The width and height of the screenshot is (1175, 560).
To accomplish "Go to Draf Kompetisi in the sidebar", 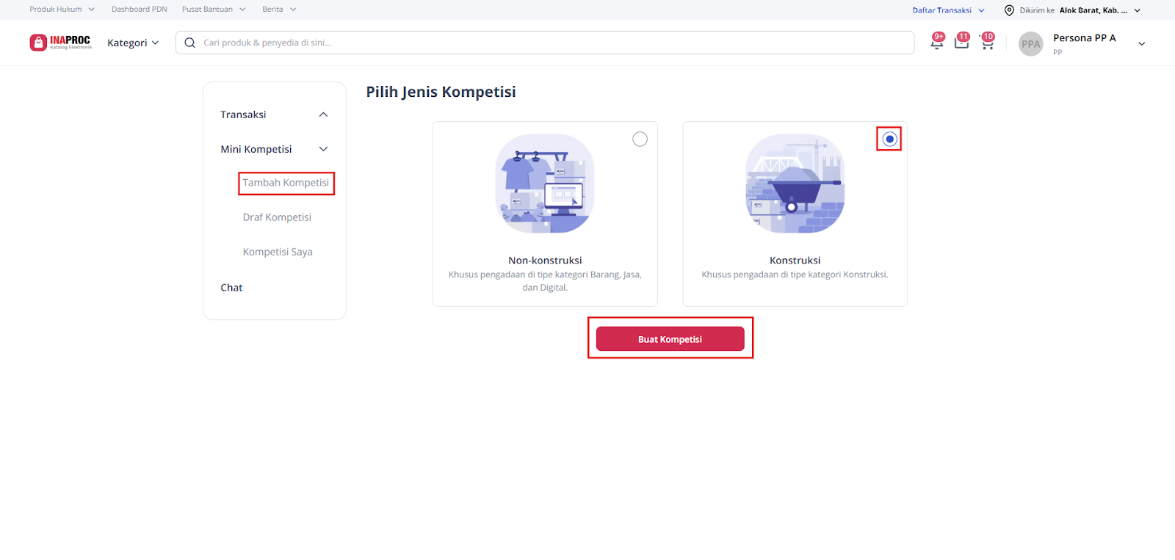I will [x=277, y=217].
